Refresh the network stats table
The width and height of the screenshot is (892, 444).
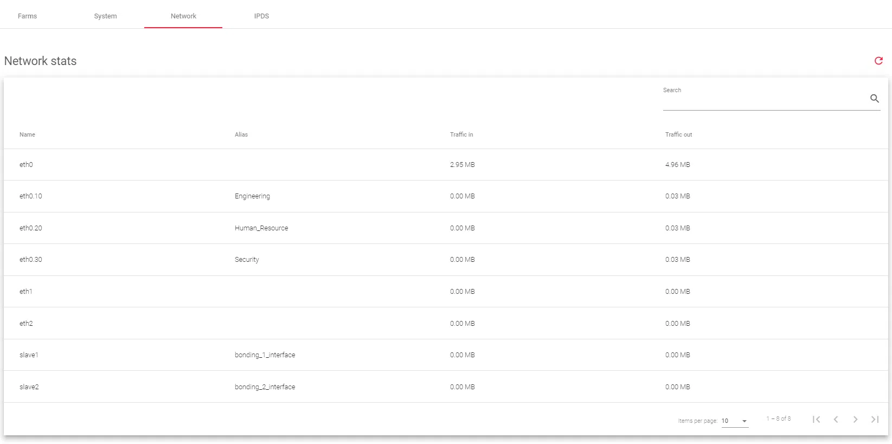click(878, 61)
